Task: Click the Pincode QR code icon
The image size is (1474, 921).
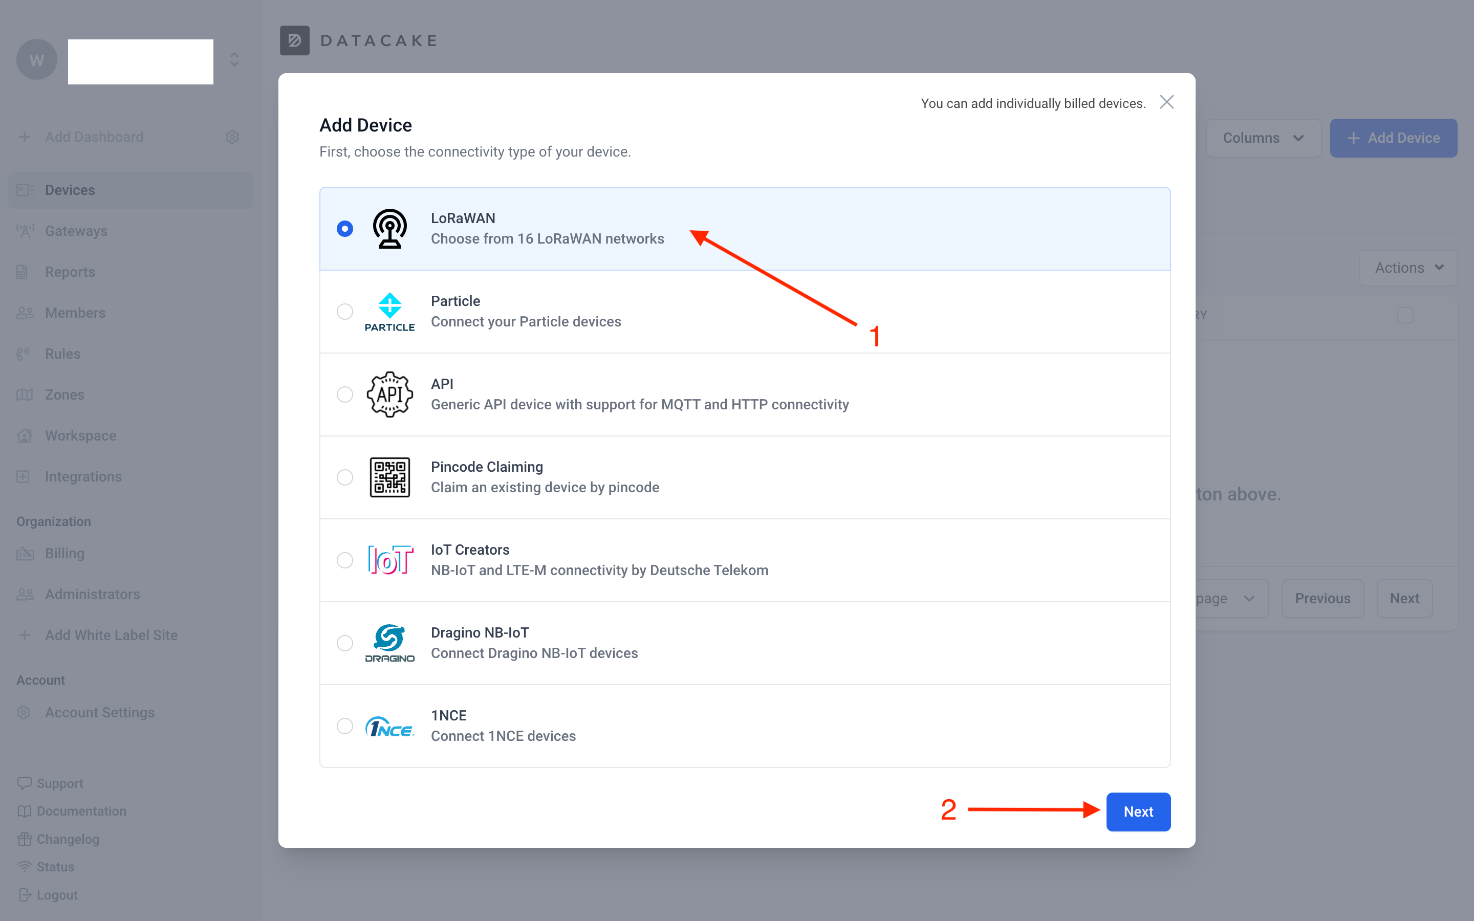Action: click(x=390, y=477)
